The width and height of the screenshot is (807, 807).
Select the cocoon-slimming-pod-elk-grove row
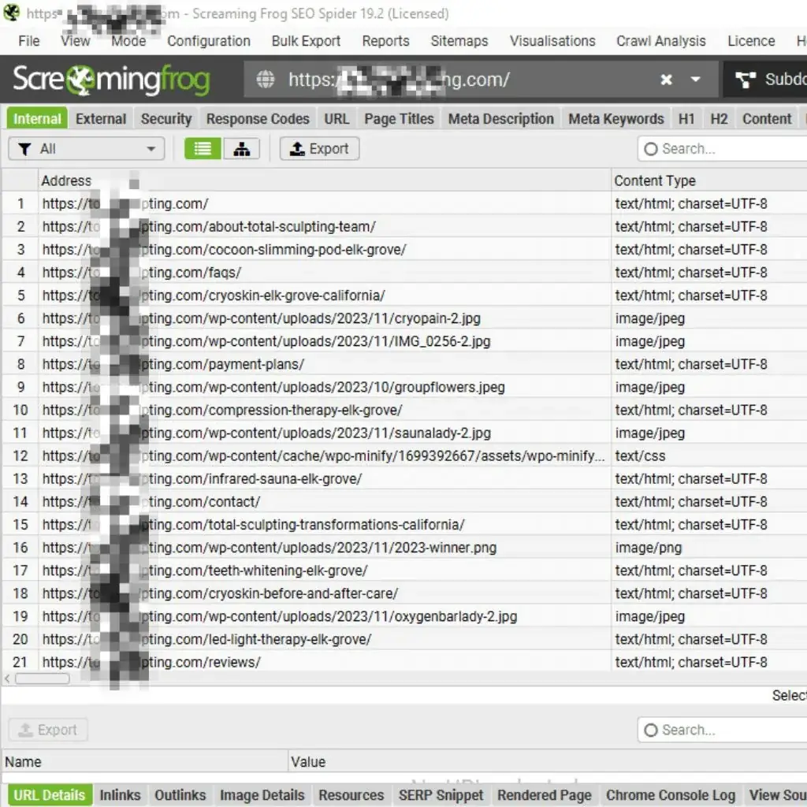[404, 250]
